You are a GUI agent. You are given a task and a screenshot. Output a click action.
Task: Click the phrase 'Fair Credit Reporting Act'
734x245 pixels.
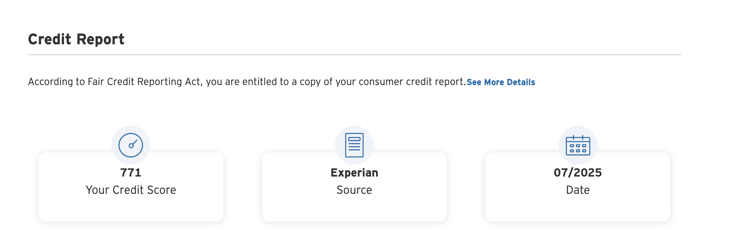[x=144, y=82]
